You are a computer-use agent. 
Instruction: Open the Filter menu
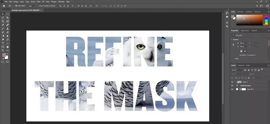[39, 2]
